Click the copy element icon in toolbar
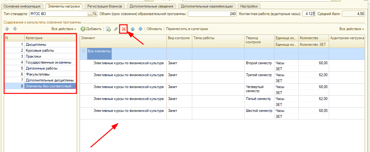 (108, 29)
